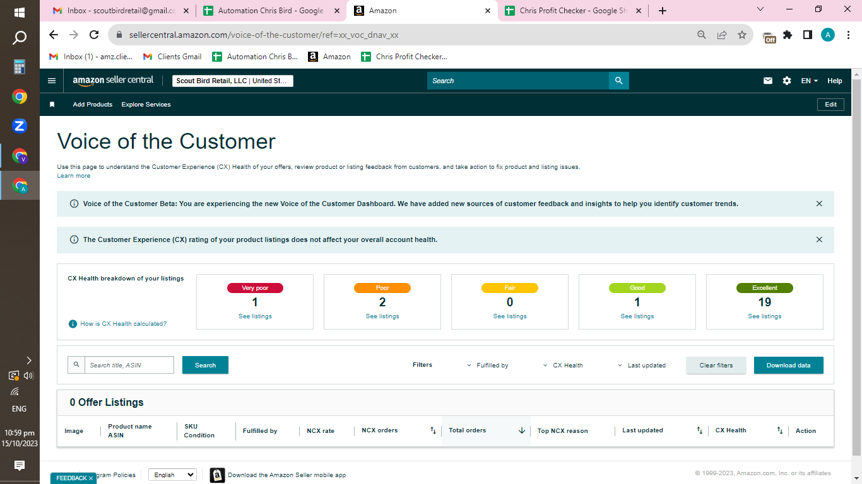The width and height of the screenshot is (862, 484).
Task: Close the FEEDBACK tab widget
Action: (91, 478)
